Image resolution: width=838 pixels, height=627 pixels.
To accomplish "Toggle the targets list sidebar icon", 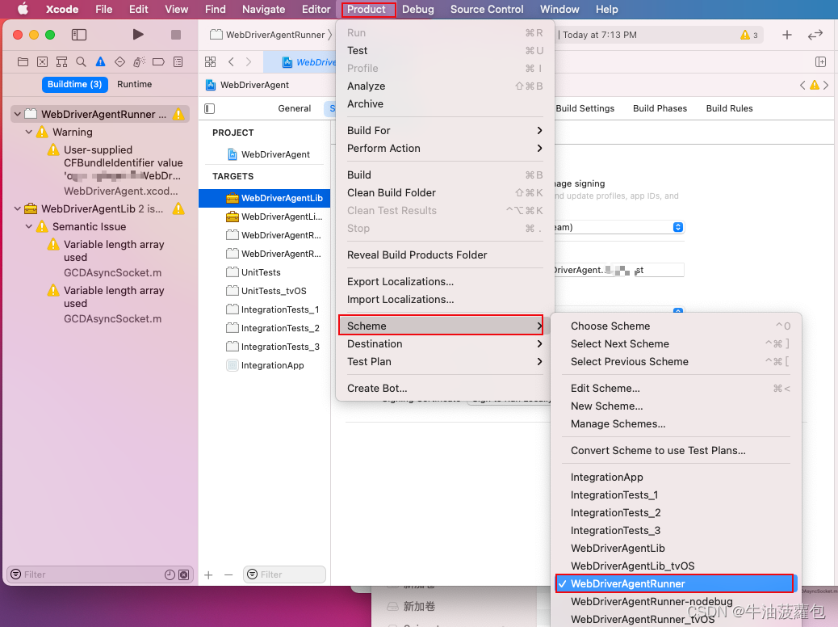I will point(210,108).
